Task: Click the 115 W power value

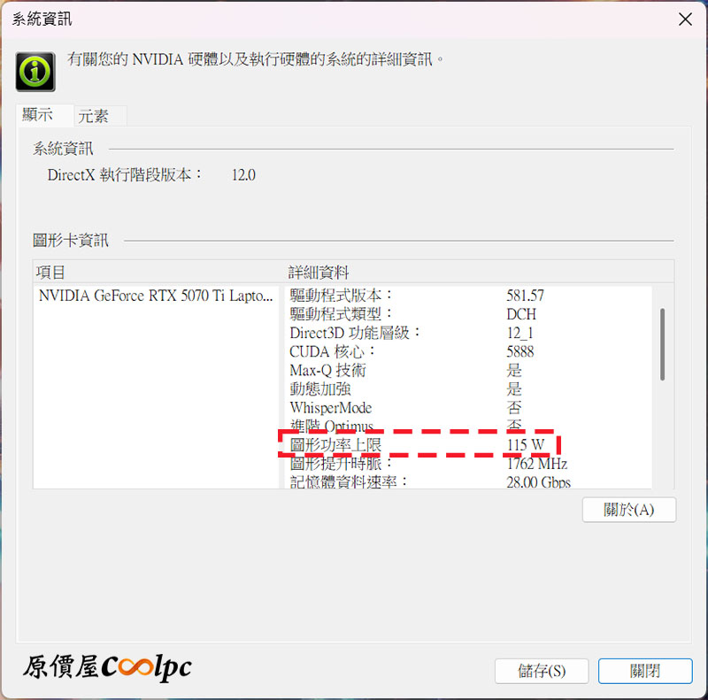Action: click(x=526, y=445)
